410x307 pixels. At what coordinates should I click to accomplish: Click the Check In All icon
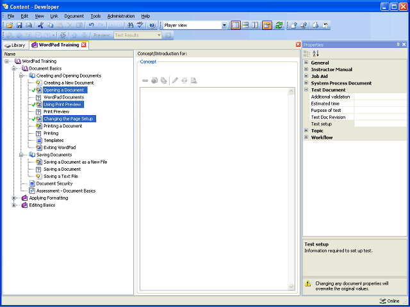tap(304, 26)
